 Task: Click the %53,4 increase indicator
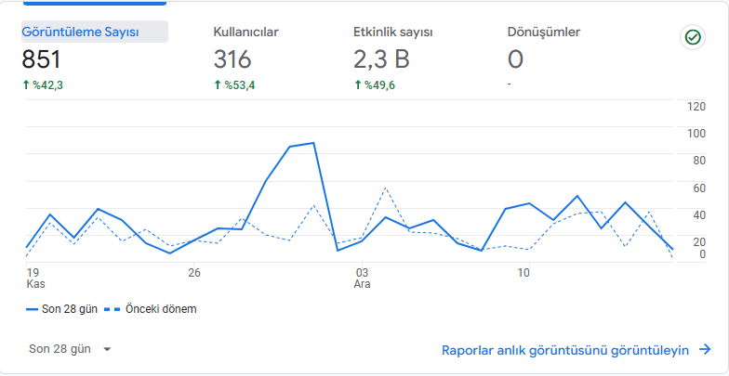[234, 85]
